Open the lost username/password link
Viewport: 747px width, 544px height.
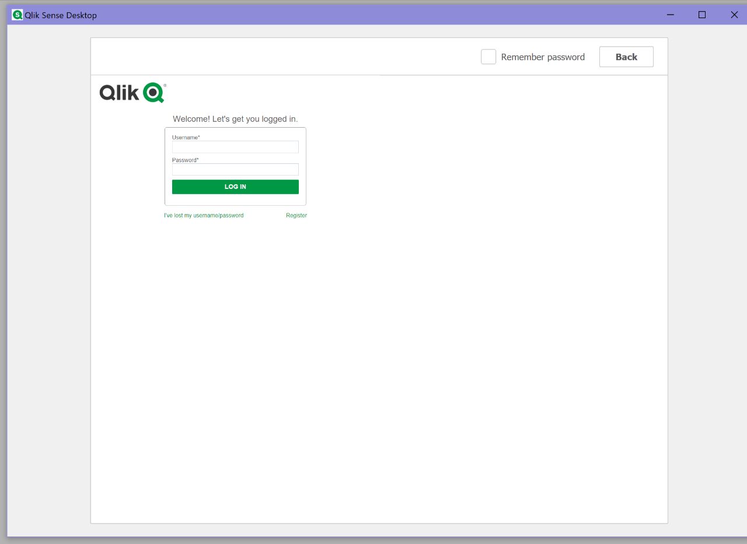pos(204,215)
